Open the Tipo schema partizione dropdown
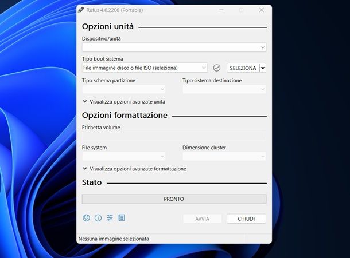 (124, 89)
